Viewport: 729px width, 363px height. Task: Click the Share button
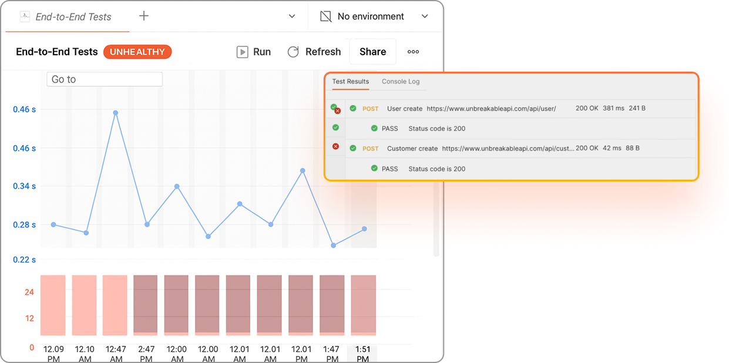coord(372,52)
